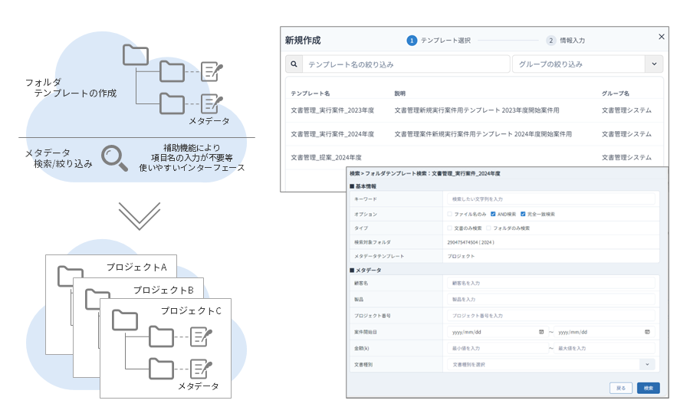Open the calendar picker for the end date
The width and height of the screenshot is (690, 420).
tap(647, 332)
